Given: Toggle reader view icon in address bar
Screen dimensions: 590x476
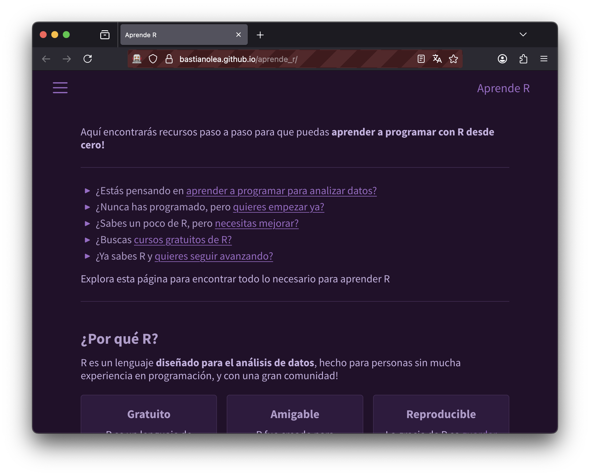Looking at the screenshot, I should [x=421, y=59].
